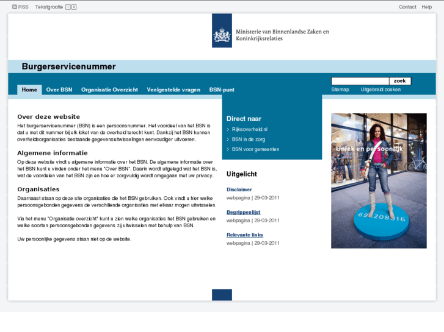Click the RSS feed icon
The width and height of the screenshot is (444, 332).
(x=15, y=7)
